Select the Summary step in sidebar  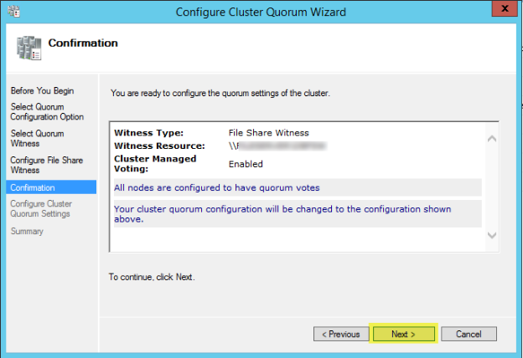point(26,231)
